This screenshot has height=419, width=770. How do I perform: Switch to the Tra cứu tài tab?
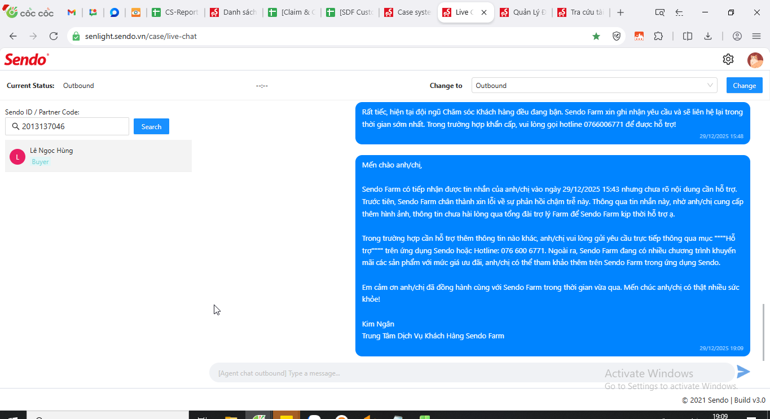[x=580, y=12]
